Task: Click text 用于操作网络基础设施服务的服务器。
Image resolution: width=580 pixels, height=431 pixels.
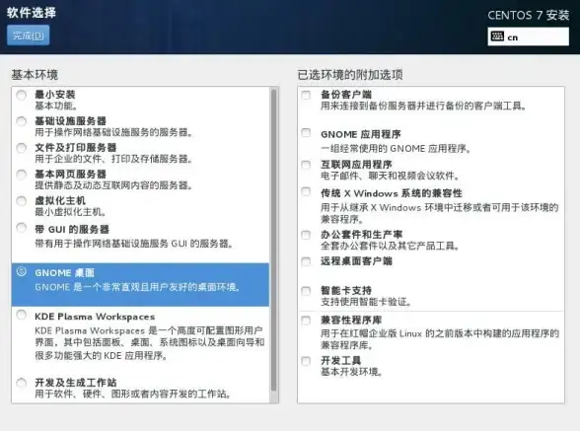Action: click(x=113, y=132)
